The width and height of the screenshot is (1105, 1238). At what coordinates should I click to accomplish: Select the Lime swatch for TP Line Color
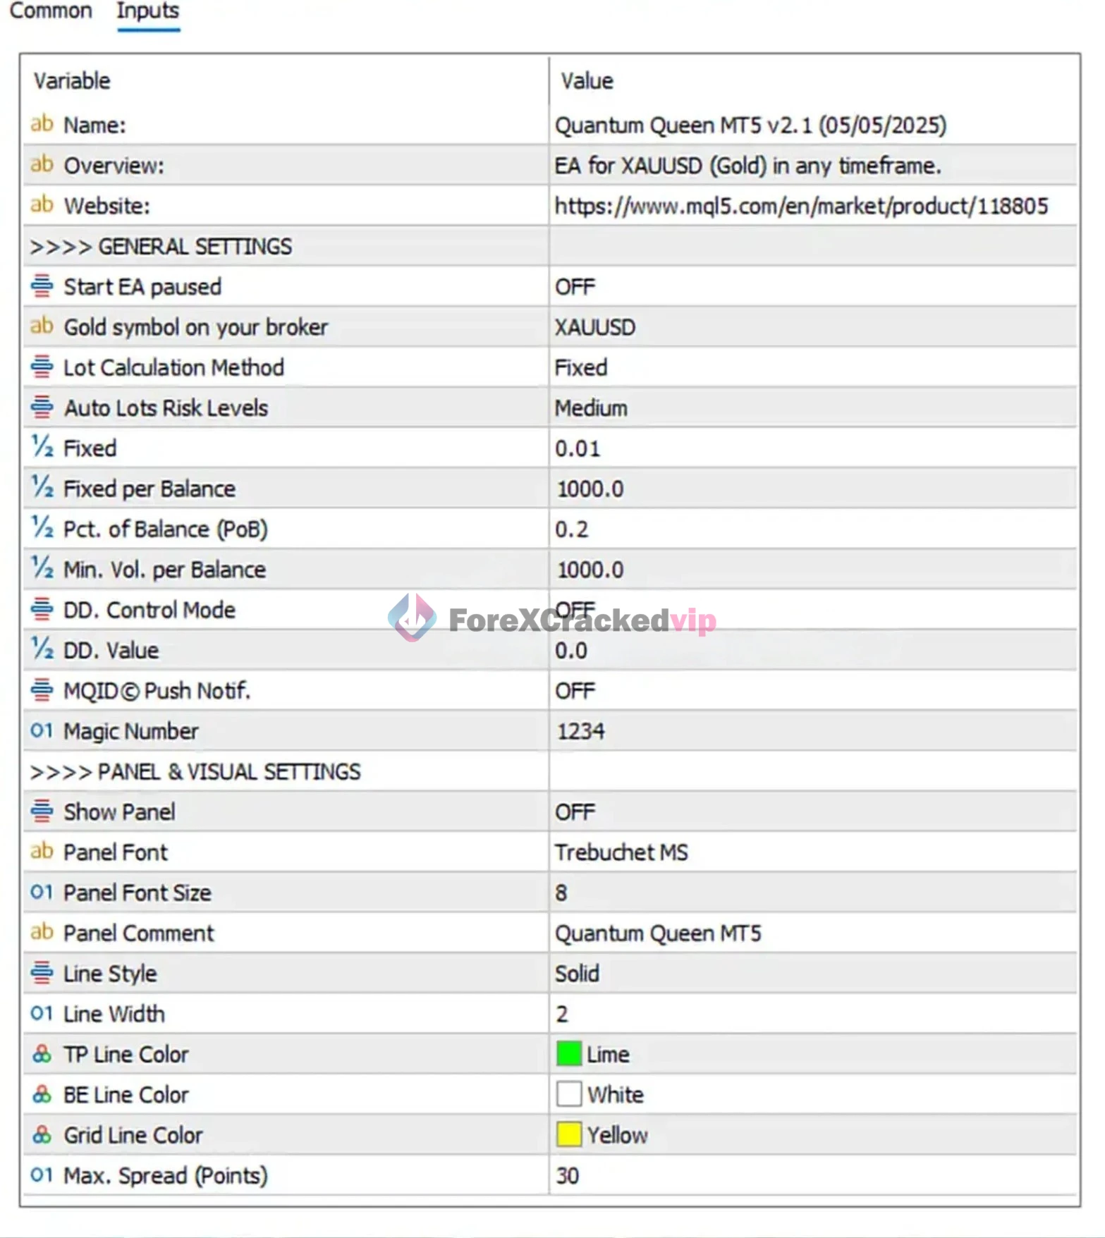click(569, 1054)
